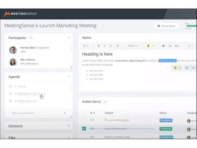Grab the Agenda panel resize handle
This screenshot has width=197, height=148.
(x=71, y=117)
